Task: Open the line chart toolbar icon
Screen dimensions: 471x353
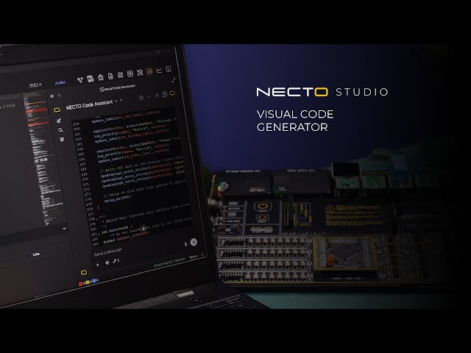Action: click(159, 71)
